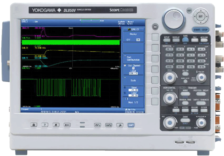This screenshot has height=156, width=224.
Task: Select channel CH 6 key
Action: point(180,55)
